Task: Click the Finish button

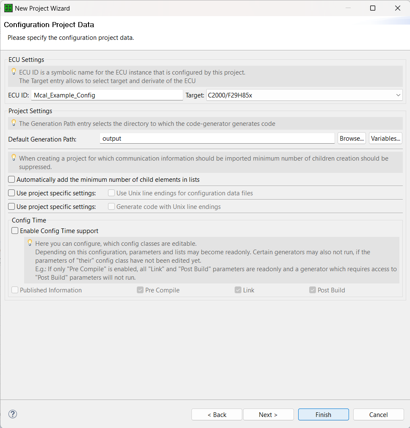Action: 323,414
